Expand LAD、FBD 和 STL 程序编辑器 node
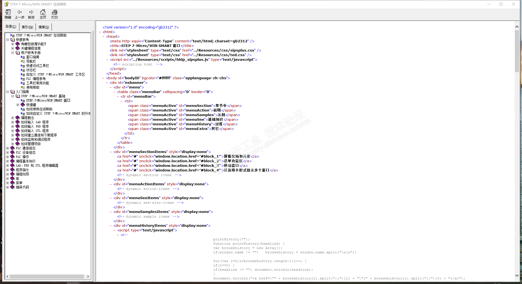The width and height of the screenshot is (522, 284). [x=7, y=165]
